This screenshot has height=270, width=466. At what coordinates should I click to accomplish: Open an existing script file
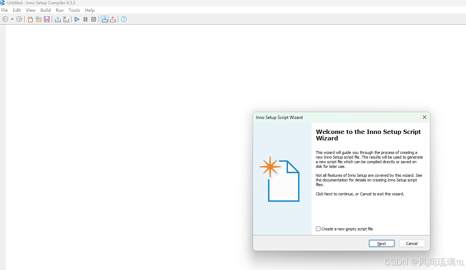click(39, 19)
